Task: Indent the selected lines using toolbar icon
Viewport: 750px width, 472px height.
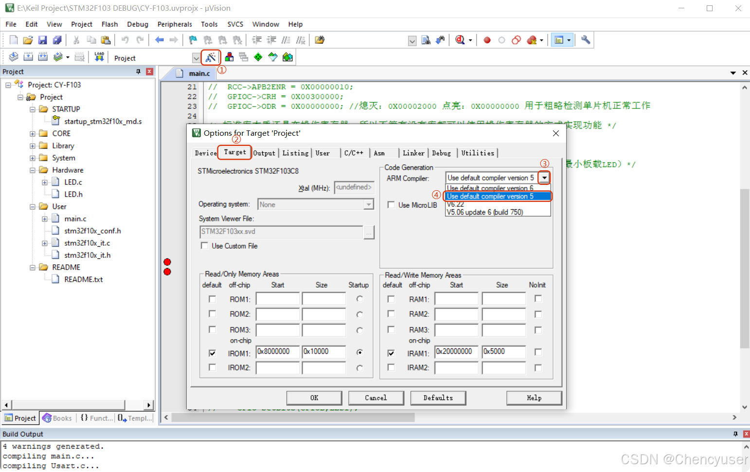Action: click(x=257, y=40)
